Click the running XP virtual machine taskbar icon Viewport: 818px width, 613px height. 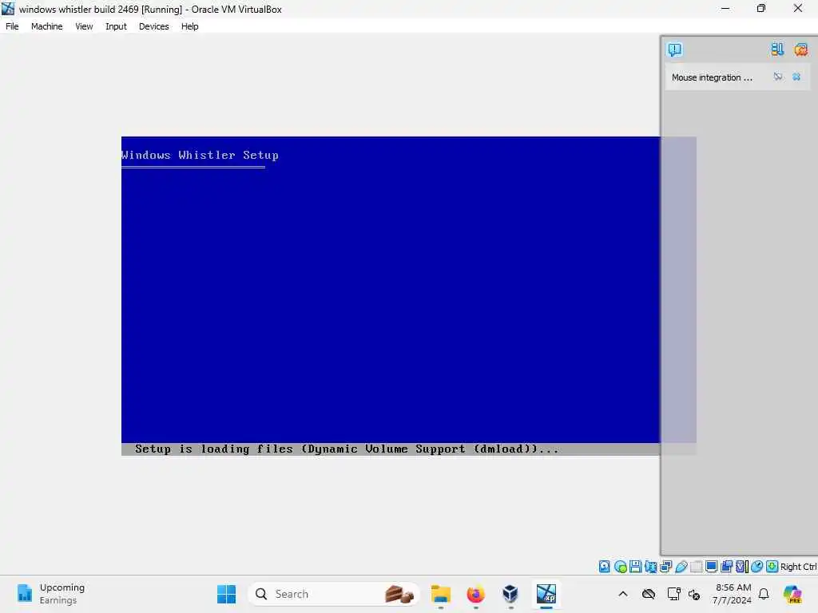pos(546,594)
